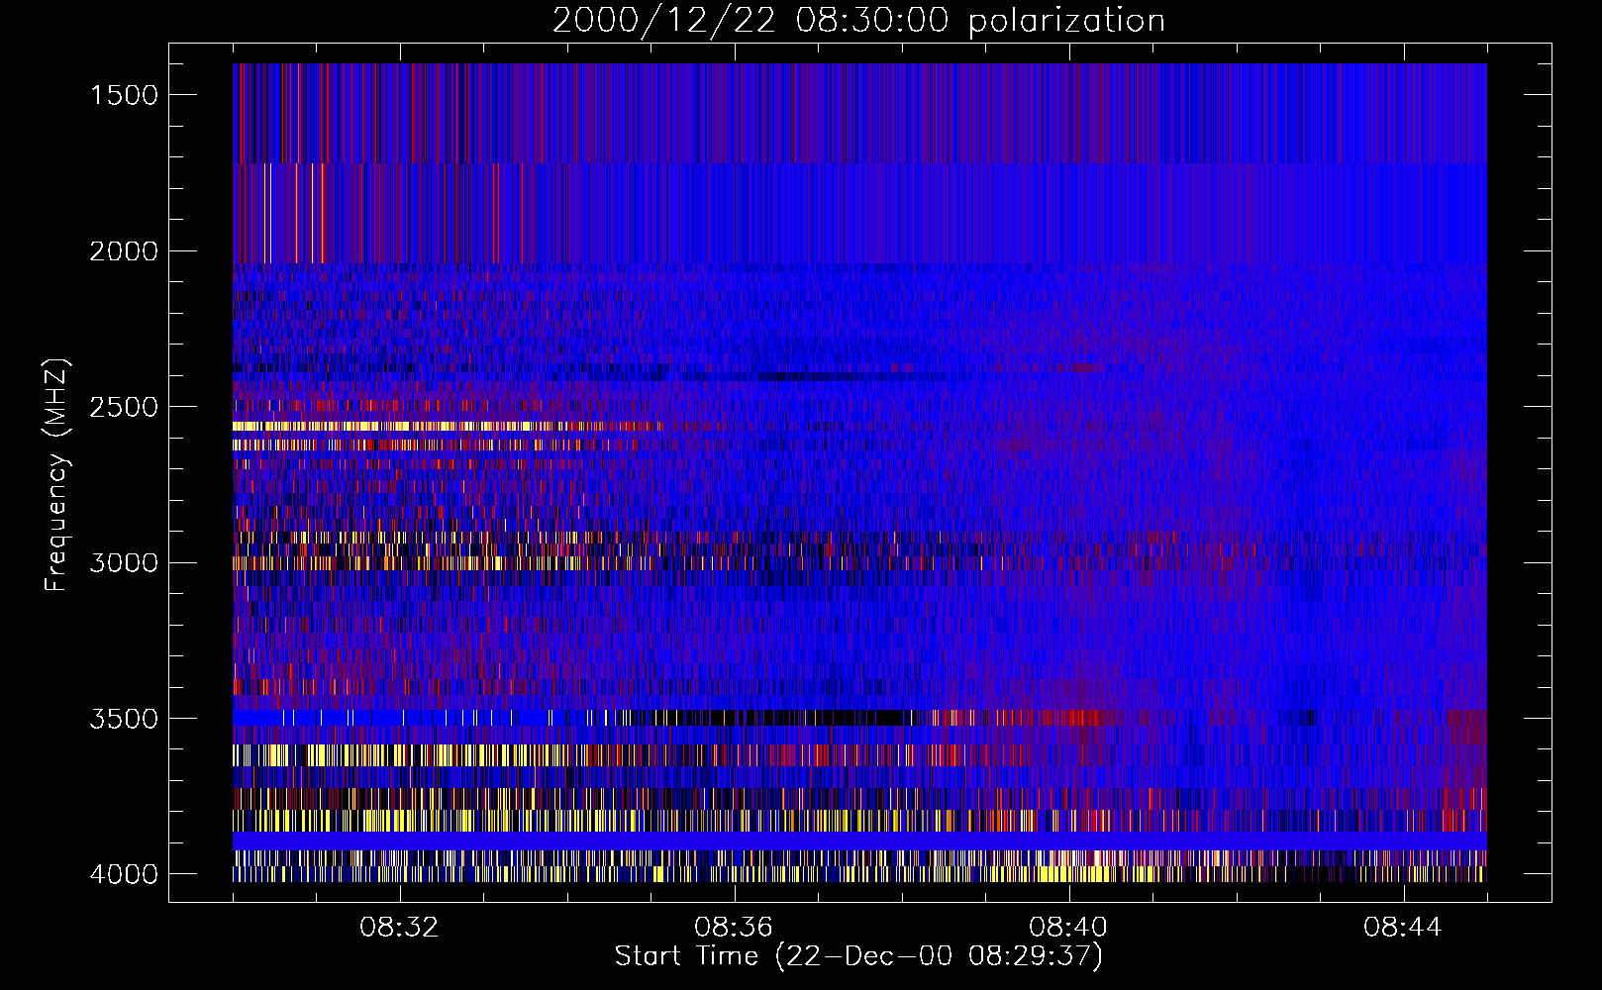Select the 3500 frequency axis label
The width and height of the screenshot is (1602, 990).
[x=124, y=719]
